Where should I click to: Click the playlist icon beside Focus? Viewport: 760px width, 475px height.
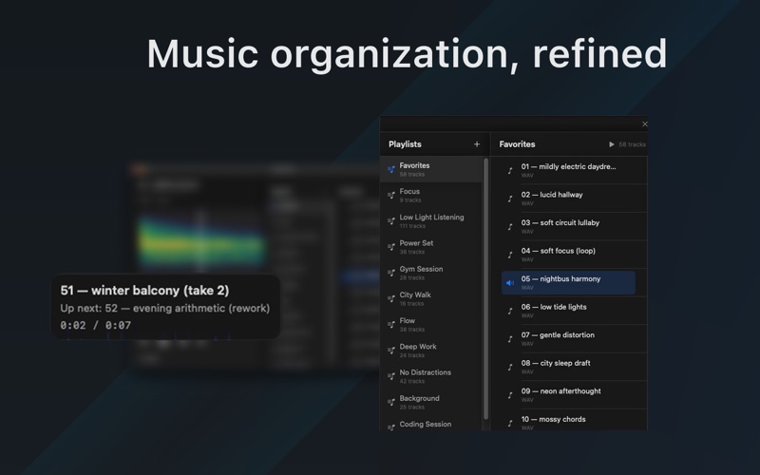391,195
